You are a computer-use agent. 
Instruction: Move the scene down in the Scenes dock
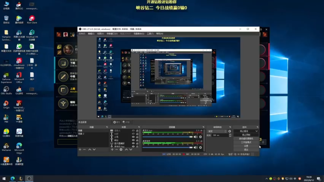coord(94,149)
